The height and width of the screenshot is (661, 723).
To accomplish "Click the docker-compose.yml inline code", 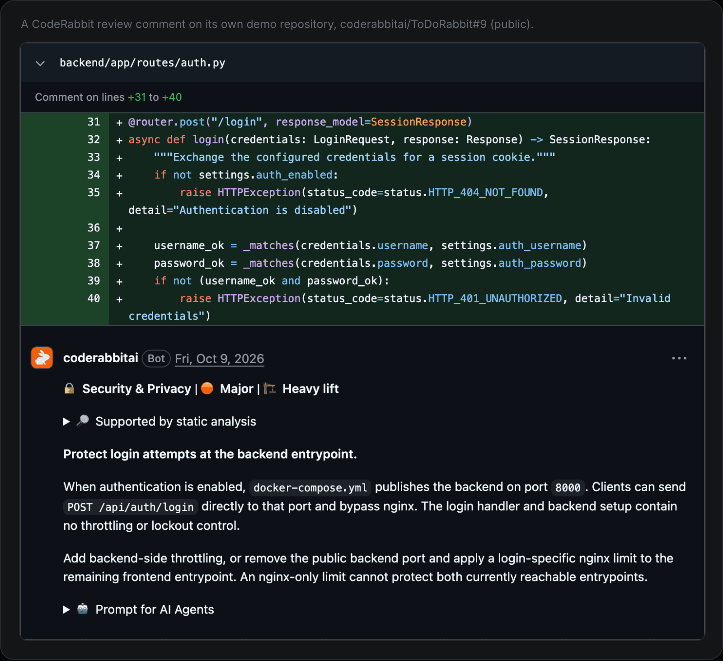I will click(310, 487).
